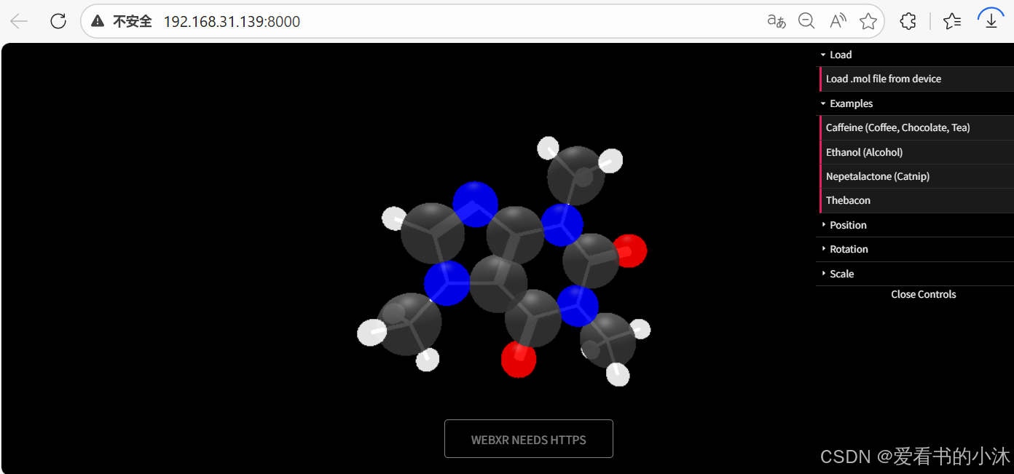Expand the Rotation folder
The width and height of the screenshot is (1014, 474).
coord(915,249)
